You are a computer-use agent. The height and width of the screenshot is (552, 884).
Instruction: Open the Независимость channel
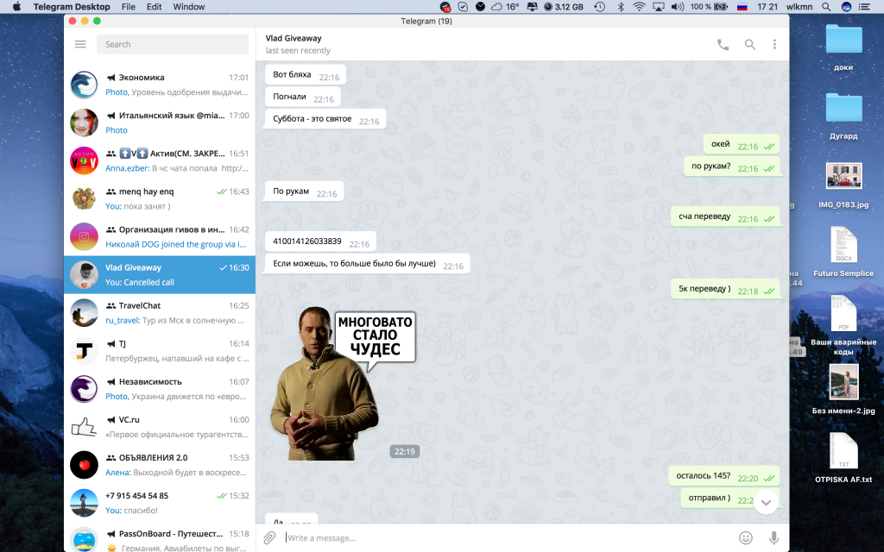tap(160, 388)
